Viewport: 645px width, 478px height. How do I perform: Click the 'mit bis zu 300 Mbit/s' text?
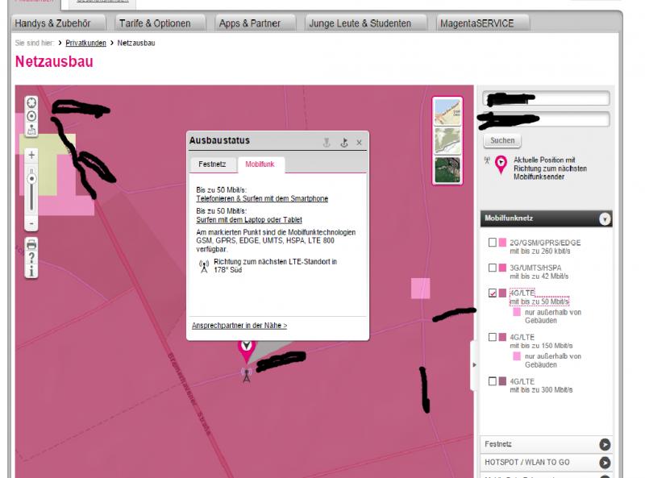pyautogui.click(x=541, y=390)
